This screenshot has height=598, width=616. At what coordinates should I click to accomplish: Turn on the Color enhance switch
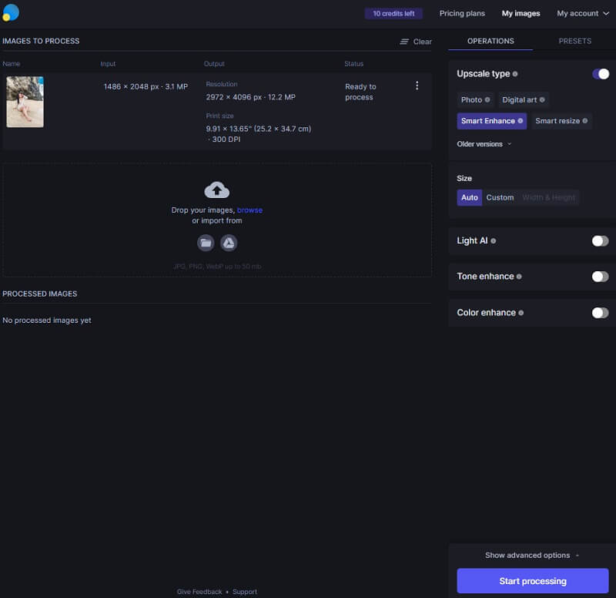click(600, 313)
